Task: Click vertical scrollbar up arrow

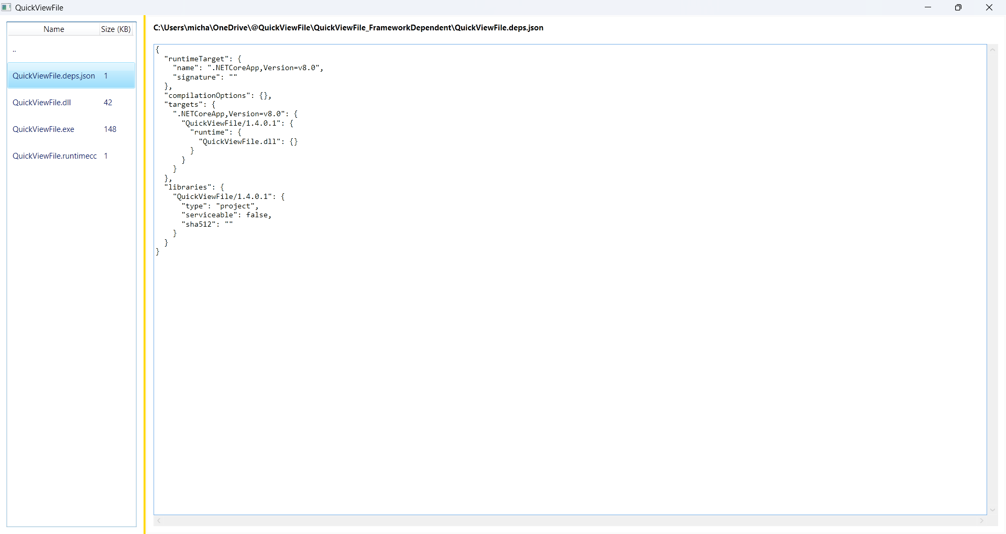Action: (x=992, y=50)
